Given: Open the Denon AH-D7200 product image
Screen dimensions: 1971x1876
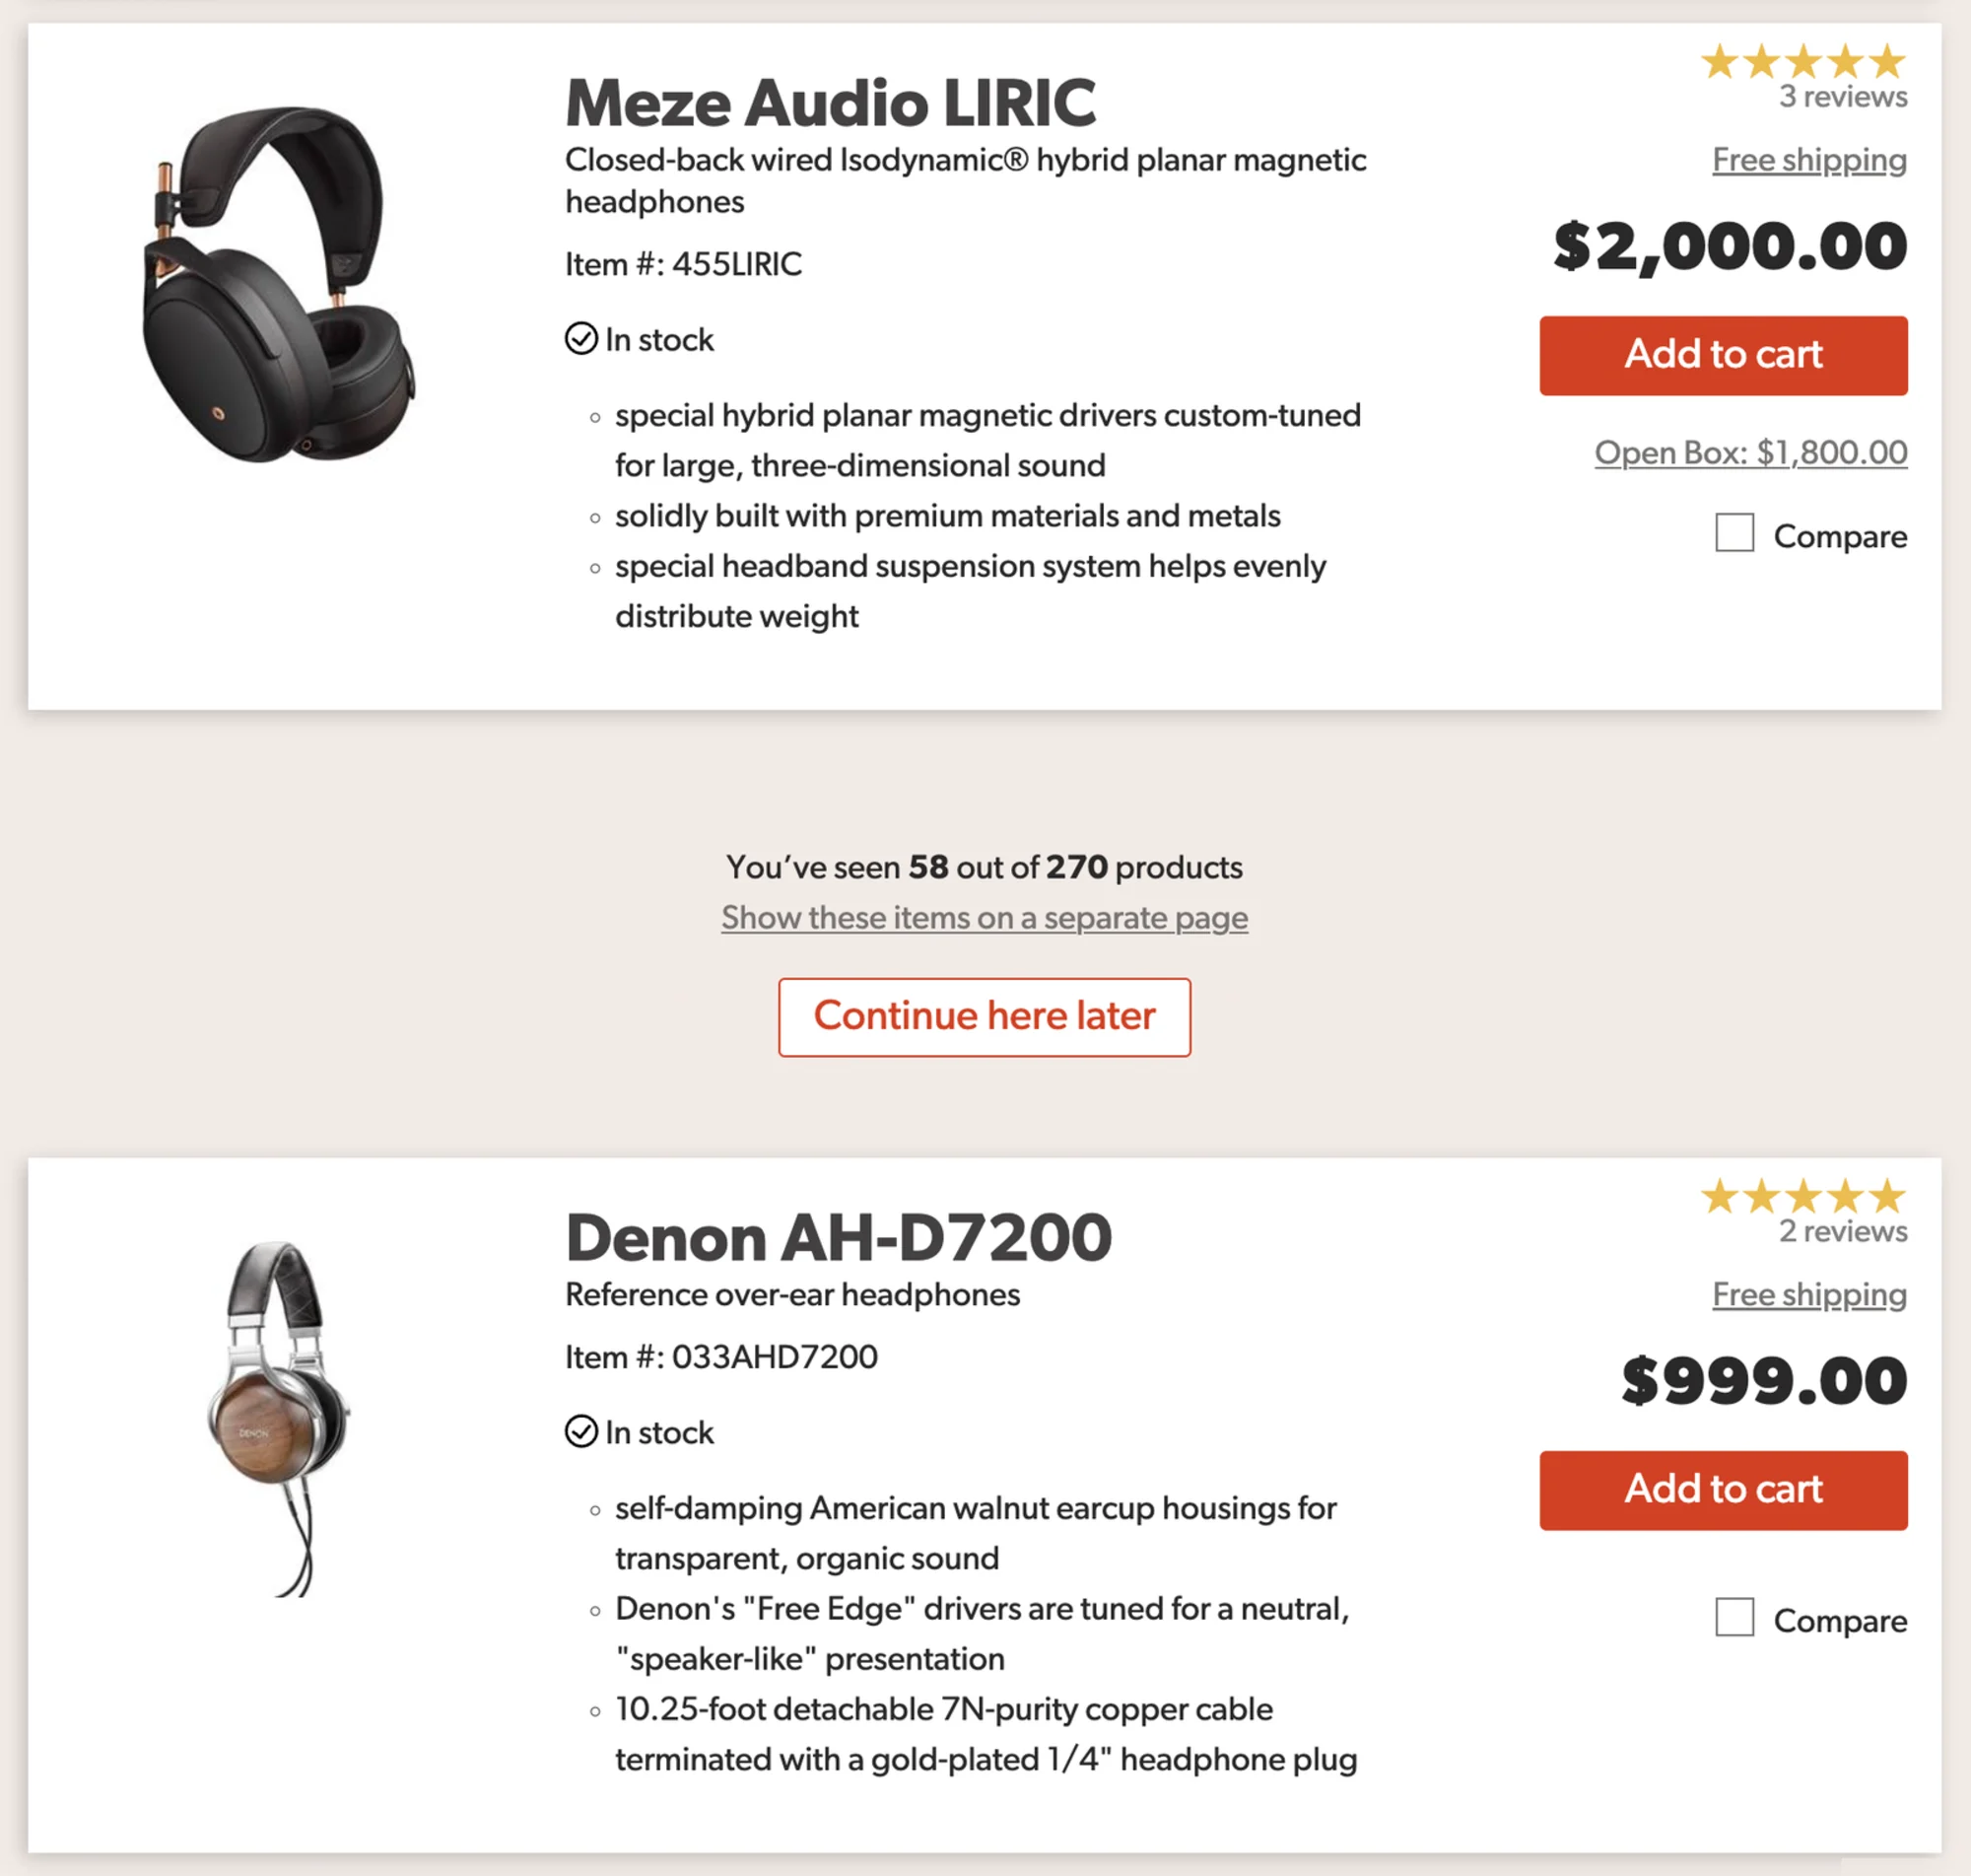Looking at the screenshot, I should click(x=278, y=1417).
